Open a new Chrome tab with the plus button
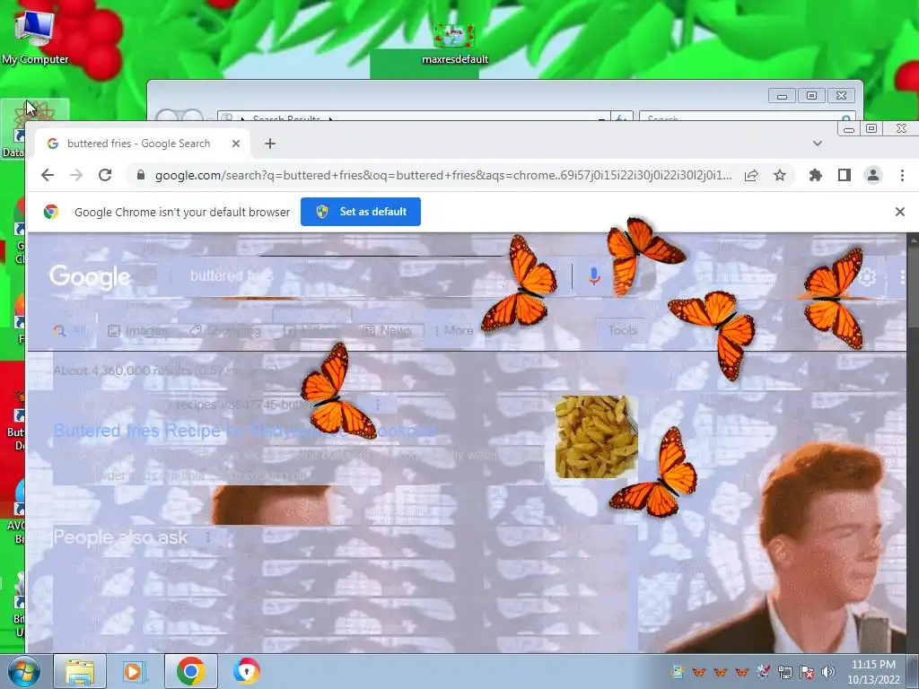919x689 pixels. point(269,144)
